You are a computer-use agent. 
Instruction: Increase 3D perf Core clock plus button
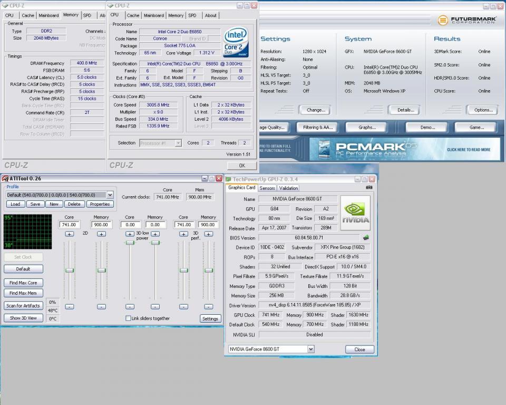(183, 234)
